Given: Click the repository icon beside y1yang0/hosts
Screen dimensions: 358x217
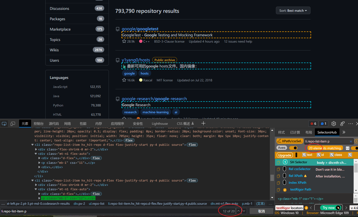Looking at the screenshot, I should pos(118,60).
